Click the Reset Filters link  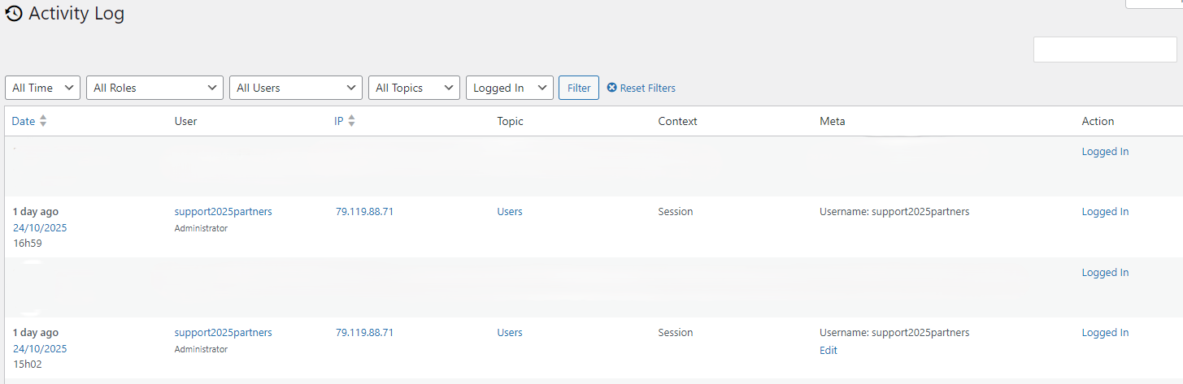647,88
